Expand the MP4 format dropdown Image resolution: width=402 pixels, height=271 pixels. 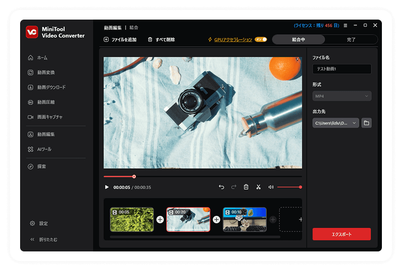click(342, 96)
